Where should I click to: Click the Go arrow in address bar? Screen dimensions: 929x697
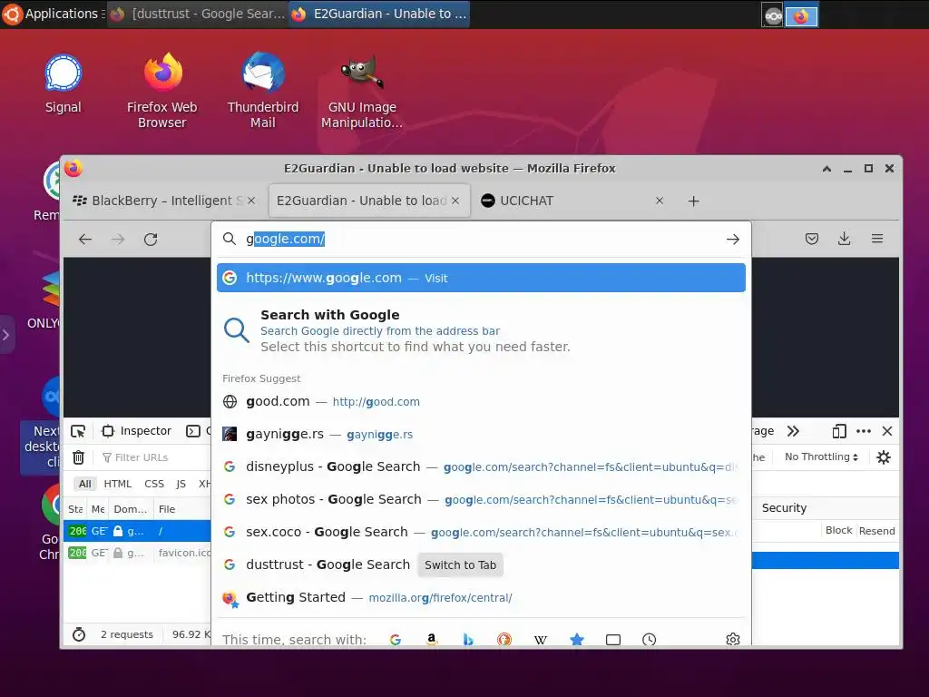tap(733, 239)
